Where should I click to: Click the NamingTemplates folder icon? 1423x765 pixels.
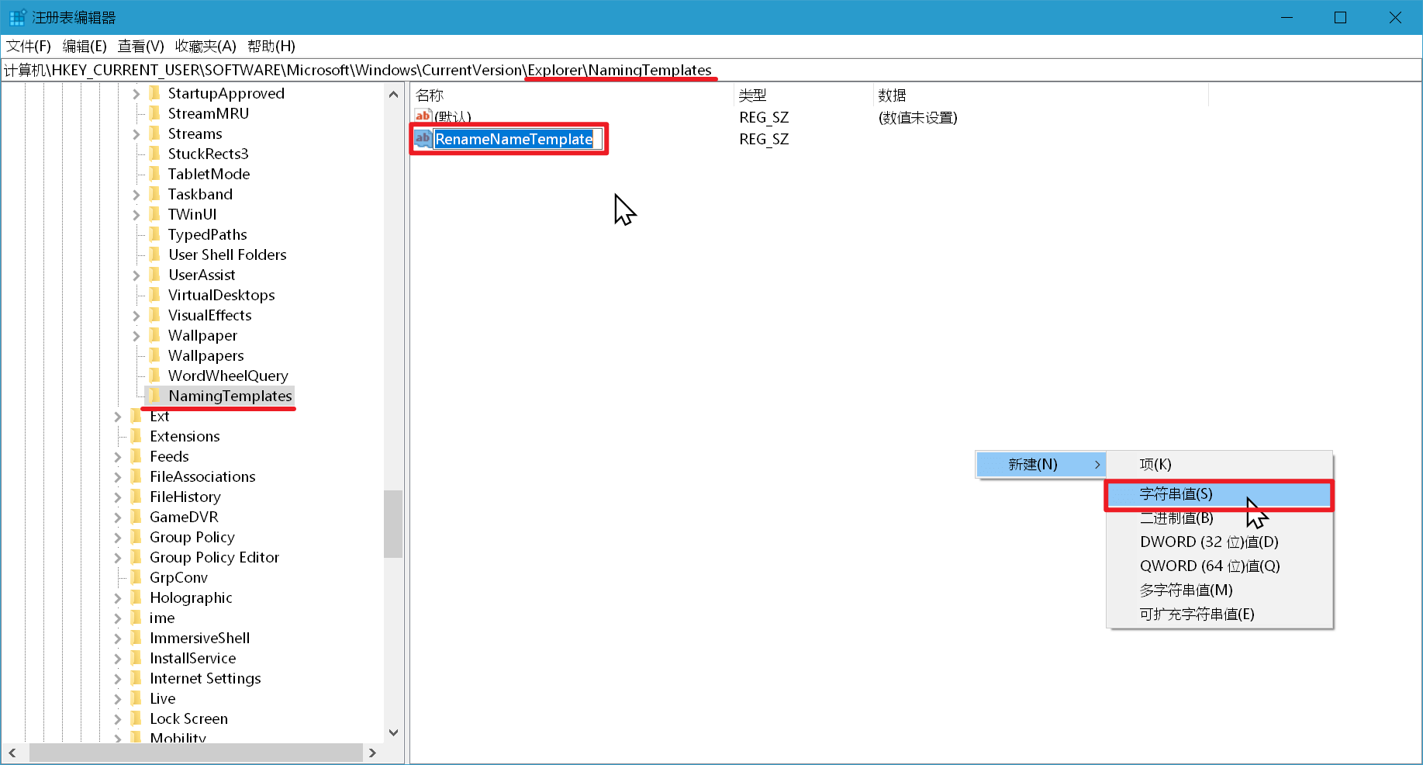(x=154, y=396)
